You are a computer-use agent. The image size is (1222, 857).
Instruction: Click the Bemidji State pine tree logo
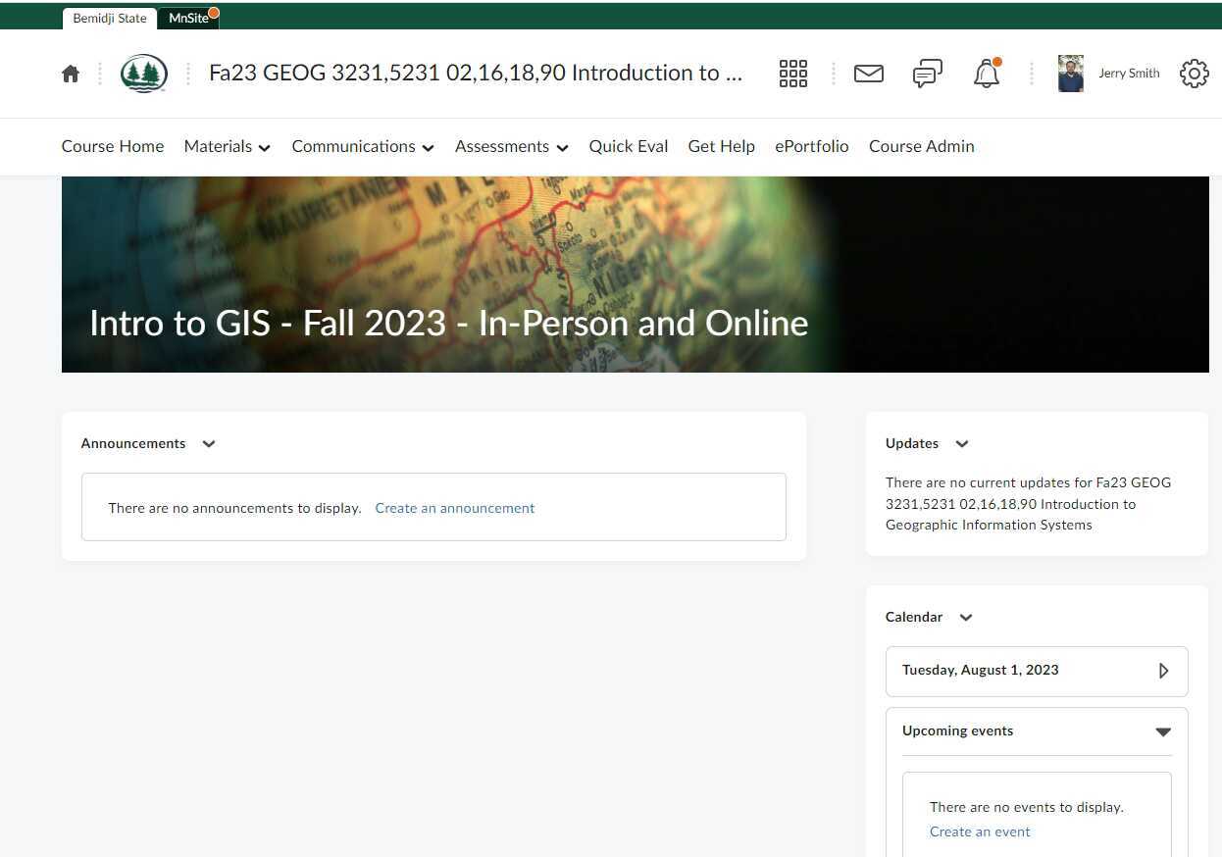point(144,74)
